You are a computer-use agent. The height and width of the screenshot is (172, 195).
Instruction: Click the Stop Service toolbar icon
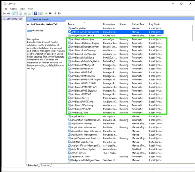50,13
